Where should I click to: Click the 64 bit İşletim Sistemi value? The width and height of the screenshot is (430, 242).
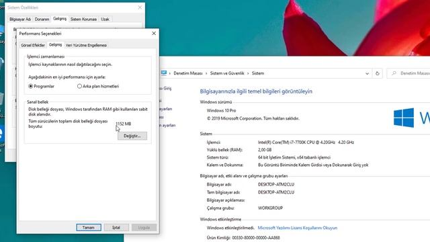click(294, 157)
